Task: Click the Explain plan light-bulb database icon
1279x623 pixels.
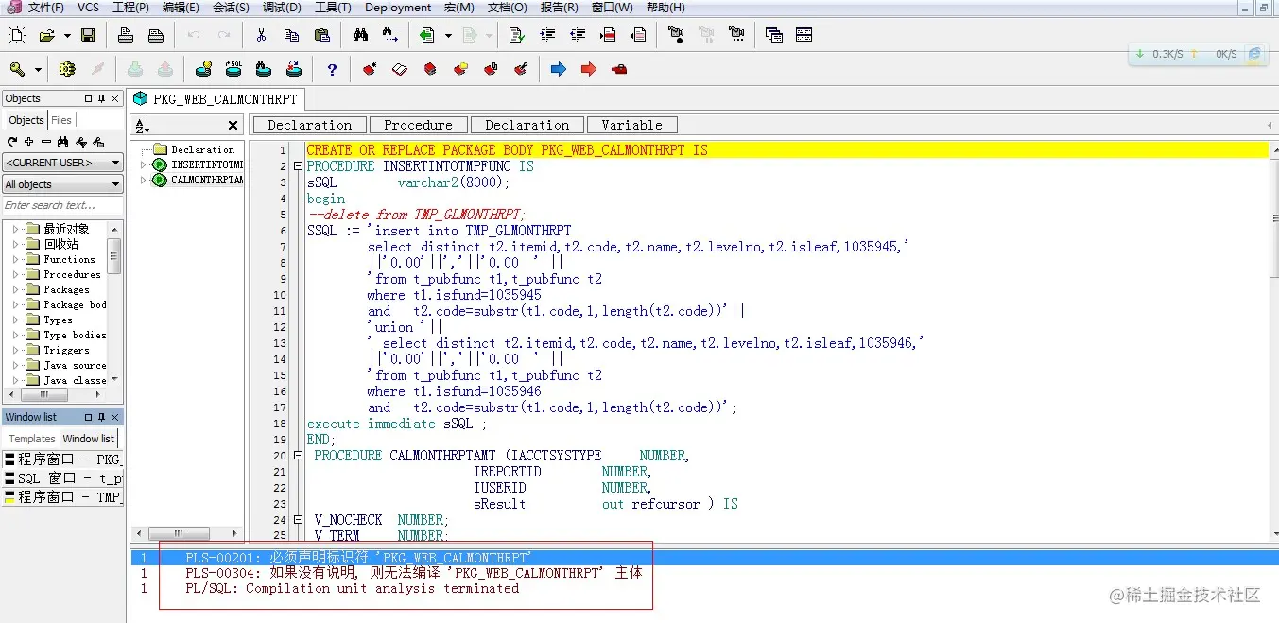Action: click(203, 69)
